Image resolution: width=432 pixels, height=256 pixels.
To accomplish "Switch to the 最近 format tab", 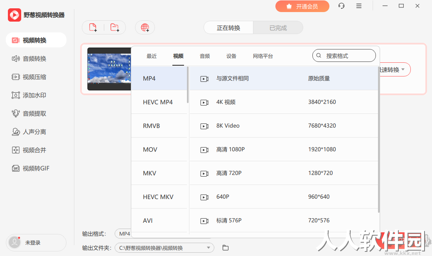I will [152, 56].
